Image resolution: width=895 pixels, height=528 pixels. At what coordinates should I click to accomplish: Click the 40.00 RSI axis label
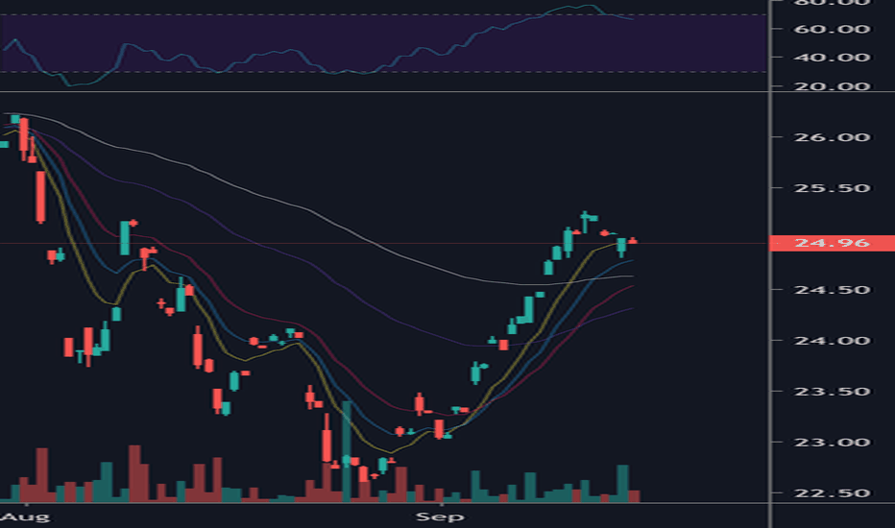tap(833, 57)
